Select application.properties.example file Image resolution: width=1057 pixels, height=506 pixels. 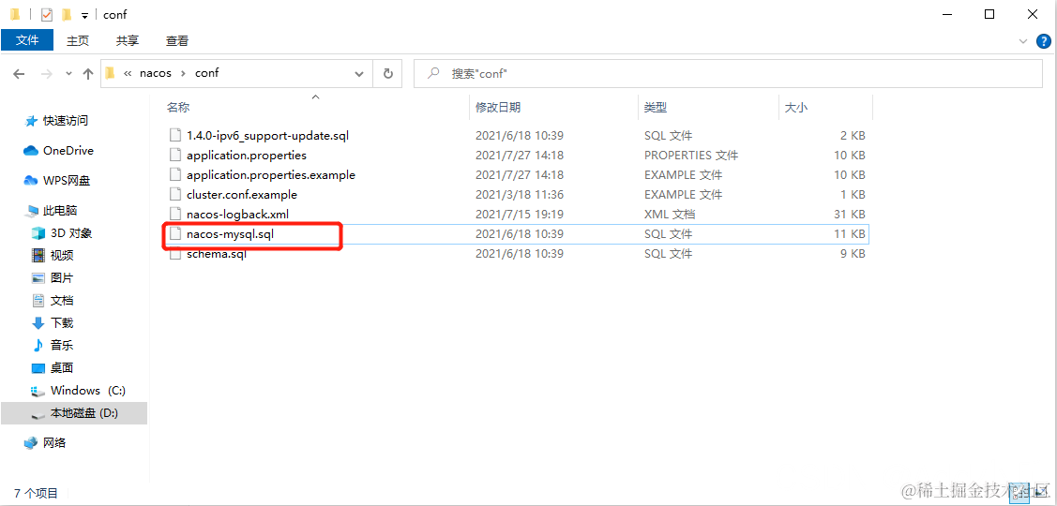pyautogui.click(x=271, y=175)
